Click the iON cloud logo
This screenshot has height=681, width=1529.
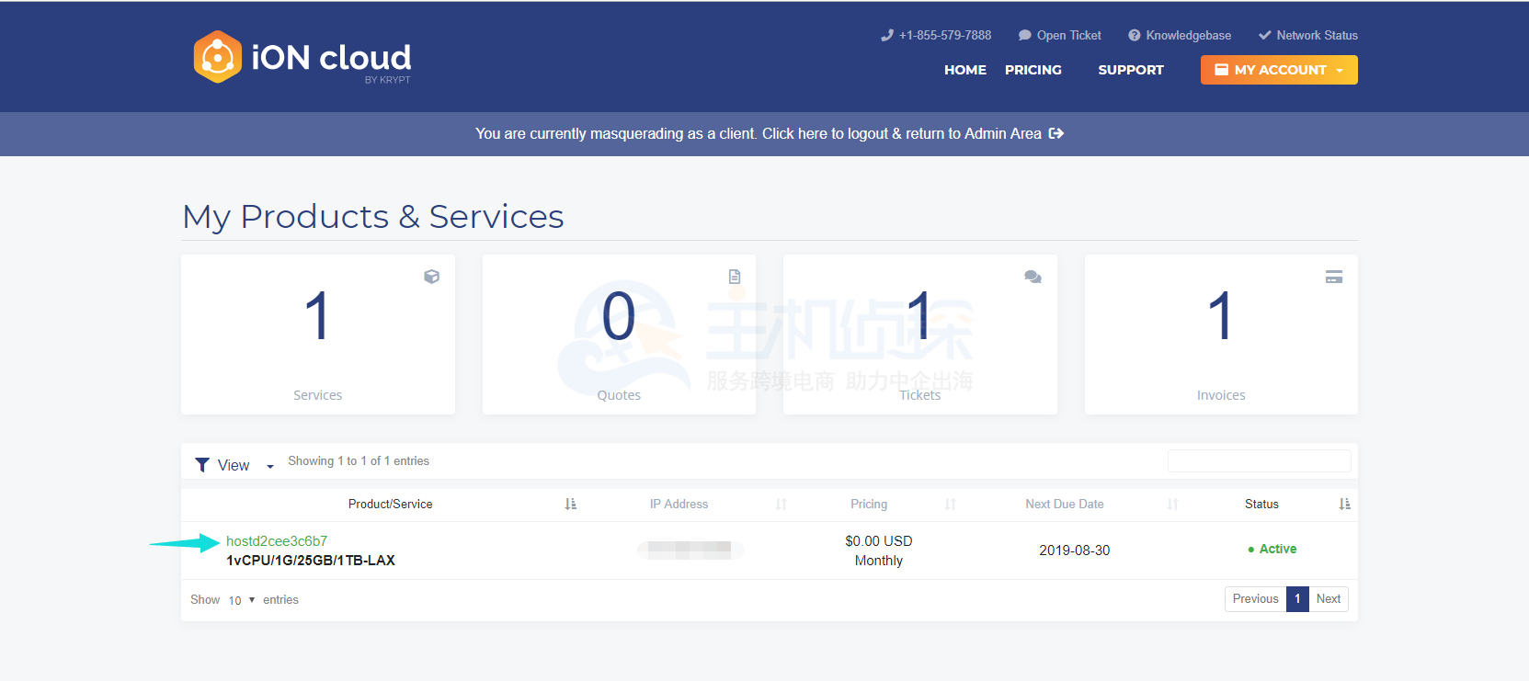pos(302,58)
